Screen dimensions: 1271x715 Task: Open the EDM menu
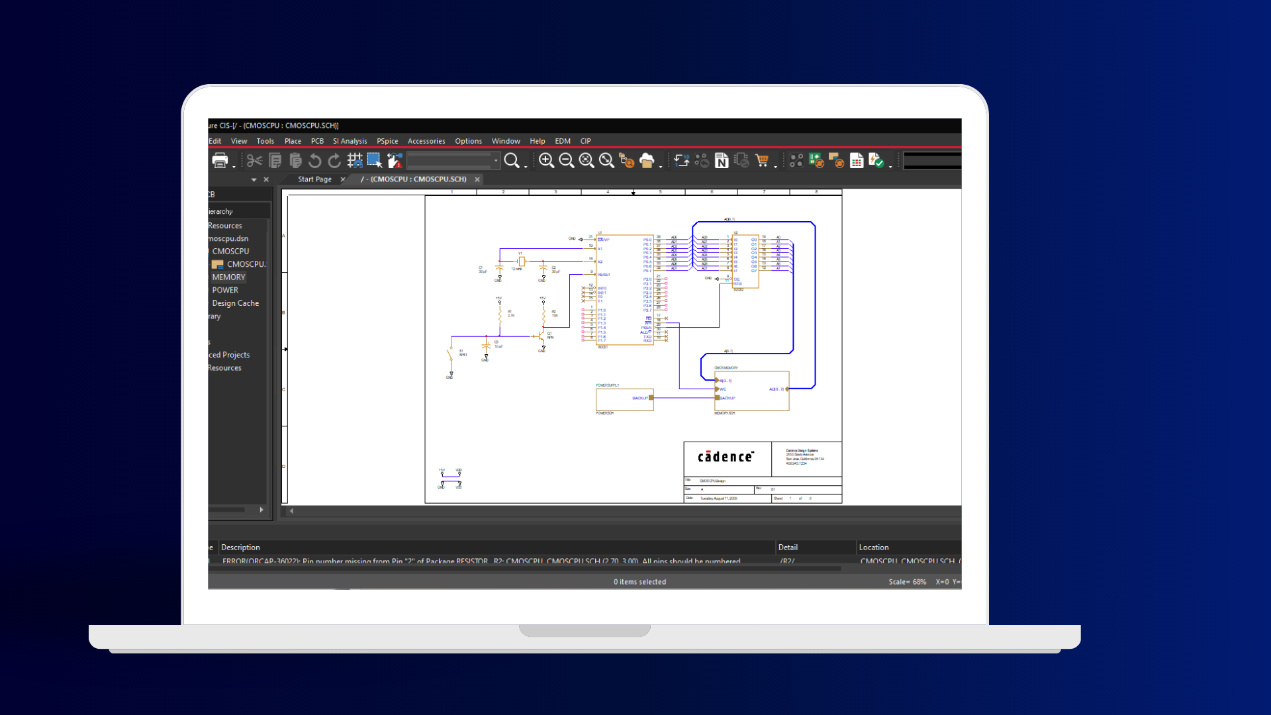(563, 141)
